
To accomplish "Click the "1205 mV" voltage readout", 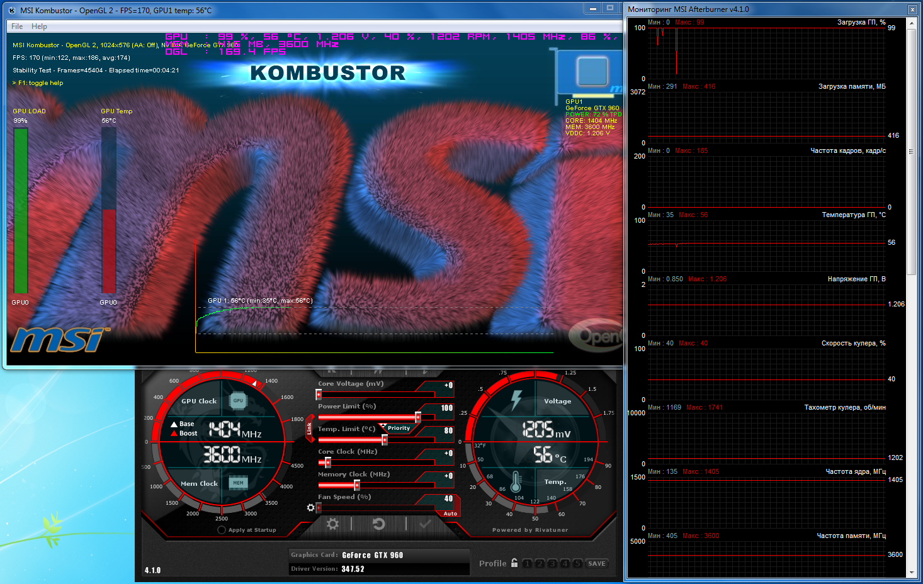I will click(546, 430).
